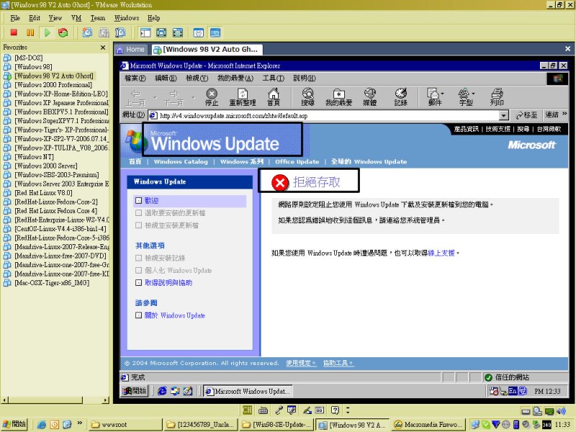This screenshot has height=432, width=576.
Task: Open 關於 Windows Update link
Action: (174, 315)
